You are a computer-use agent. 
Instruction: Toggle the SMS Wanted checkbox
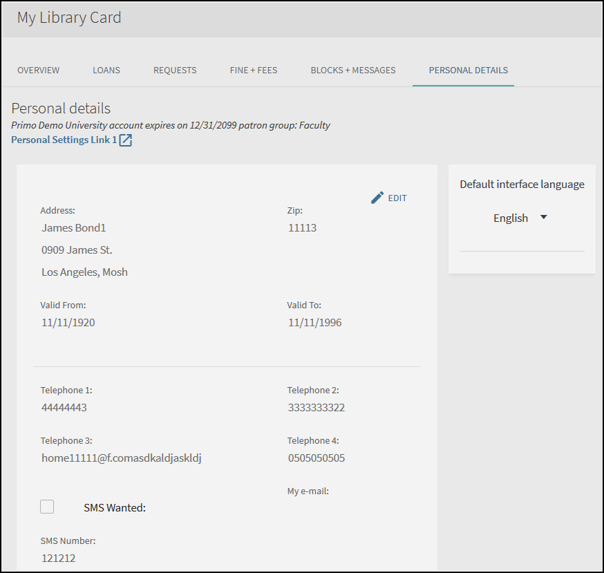pos(47,507)
